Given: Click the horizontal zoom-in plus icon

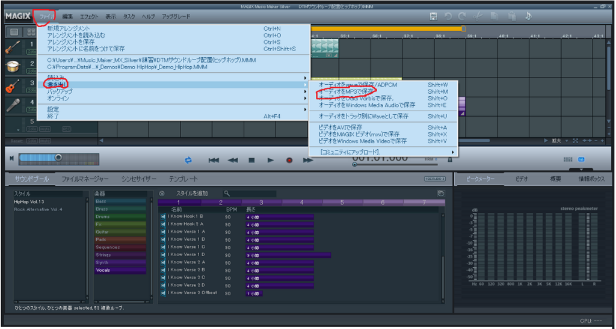Looking at the screenshot, I should coord(602,141).
